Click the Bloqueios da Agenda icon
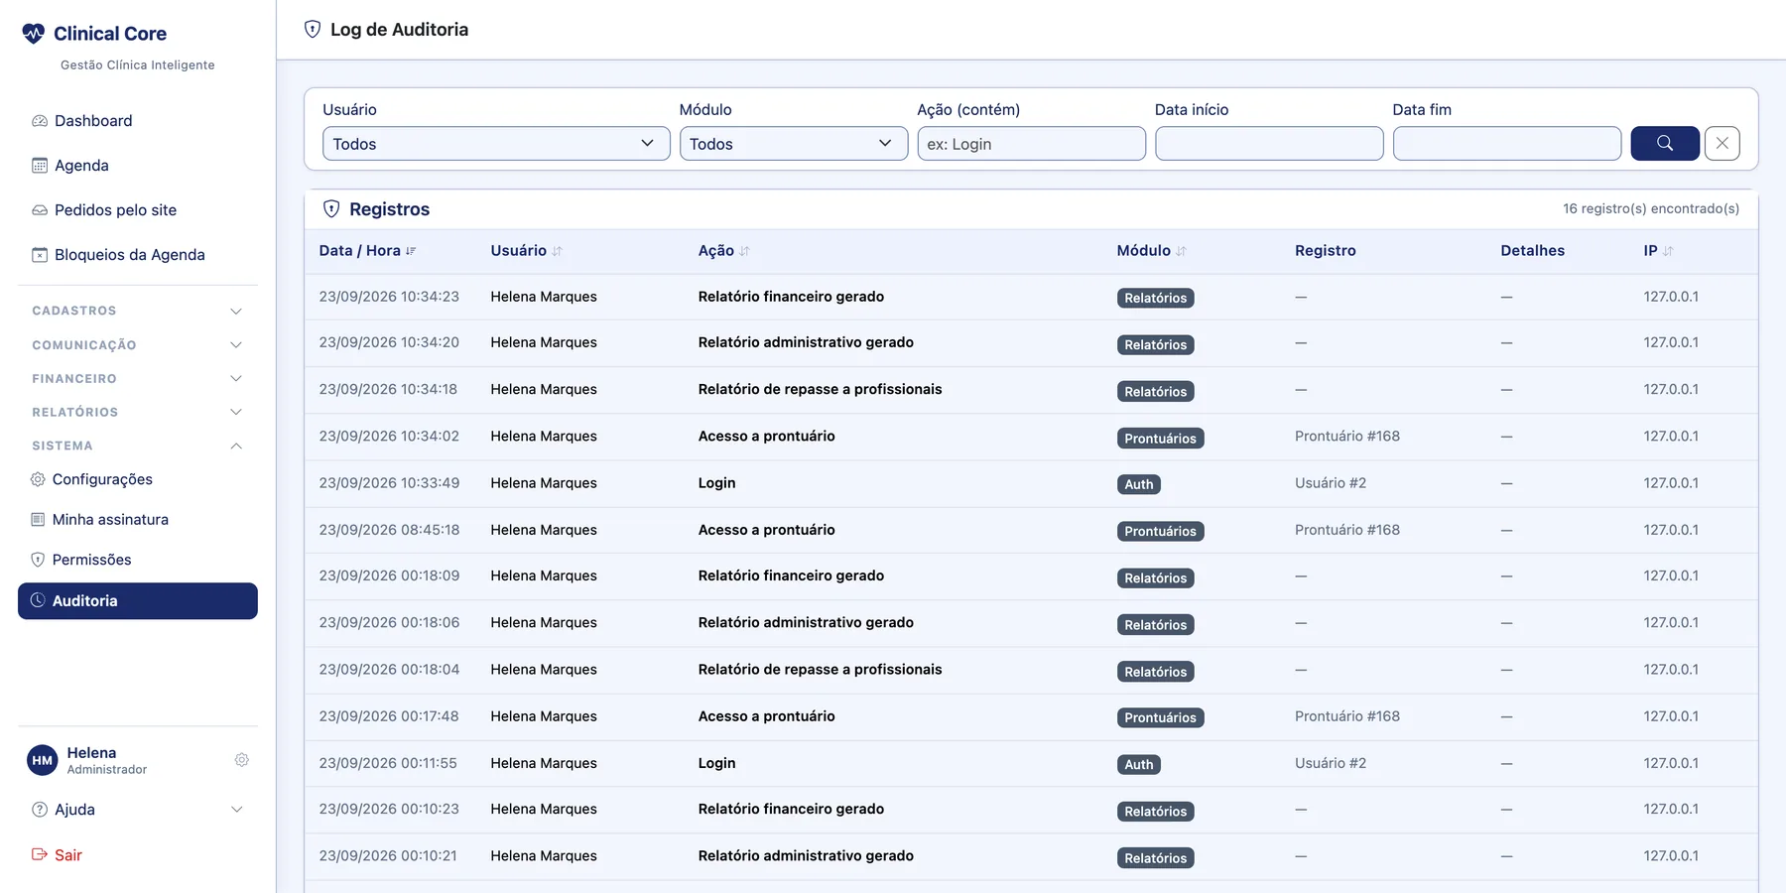 click(x=40, y=255)
